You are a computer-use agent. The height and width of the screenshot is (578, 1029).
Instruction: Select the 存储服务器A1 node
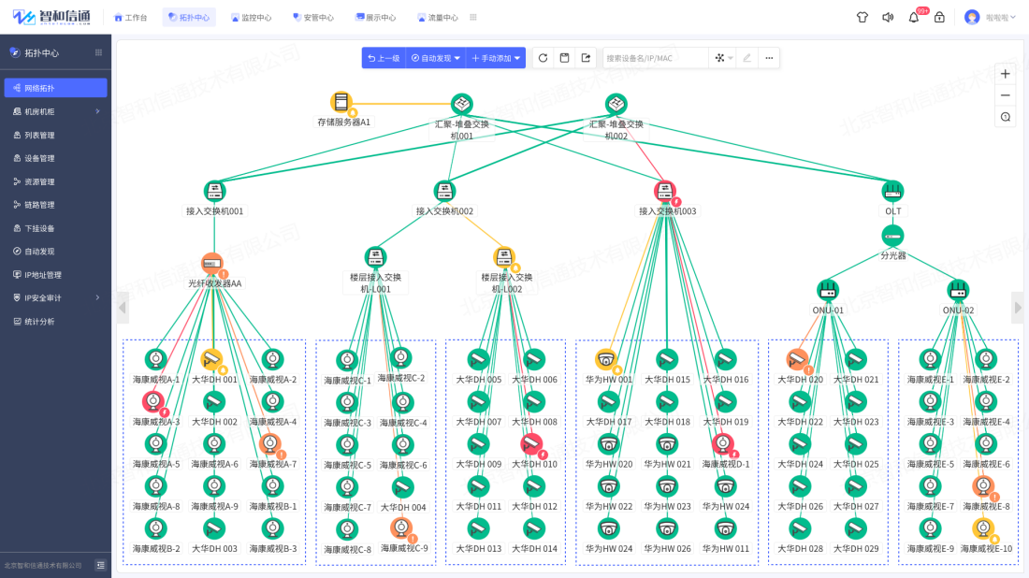click(341, 102)
